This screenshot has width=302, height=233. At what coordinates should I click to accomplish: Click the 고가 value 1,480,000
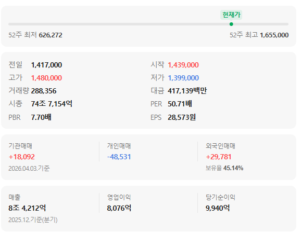pos(46,78)
